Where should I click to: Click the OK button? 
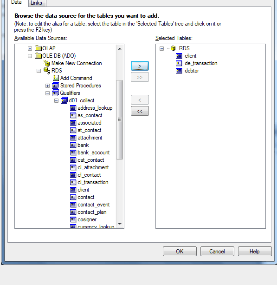[x=180, y=252]
